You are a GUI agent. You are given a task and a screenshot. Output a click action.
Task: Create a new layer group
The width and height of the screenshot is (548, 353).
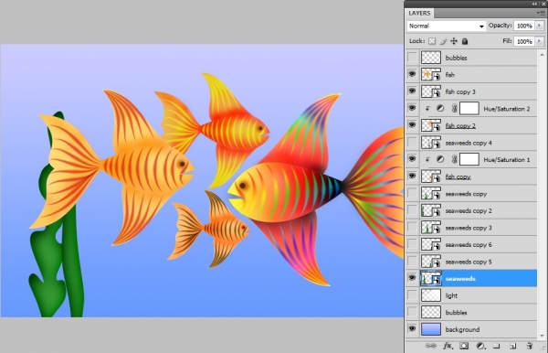point(496,346)
